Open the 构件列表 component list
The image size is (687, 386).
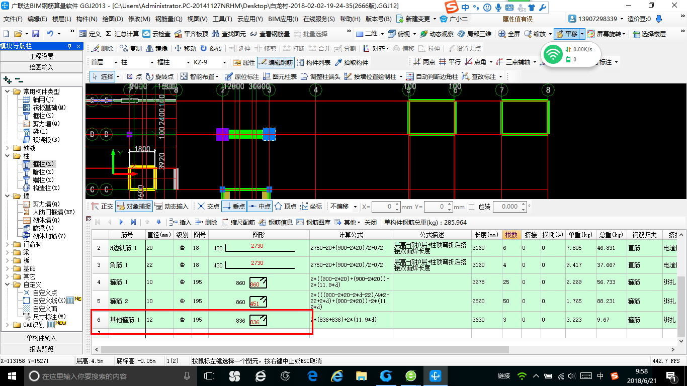pos(313,62)
